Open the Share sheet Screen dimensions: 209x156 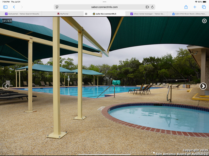click(186, 7)
